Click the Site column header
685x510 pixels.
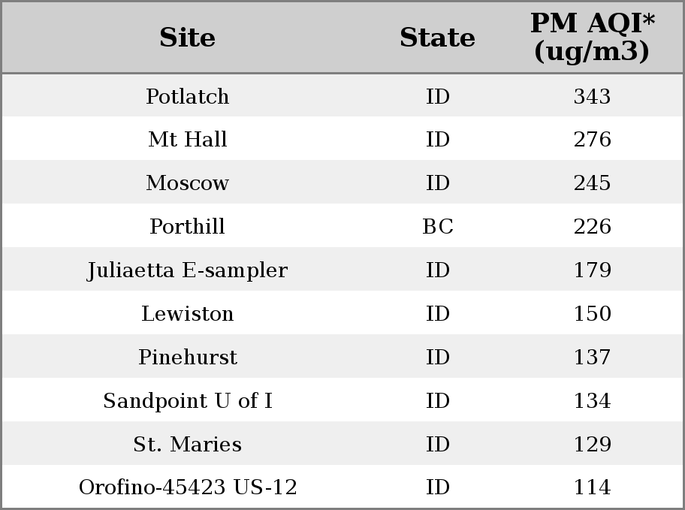tap(188, 38)
